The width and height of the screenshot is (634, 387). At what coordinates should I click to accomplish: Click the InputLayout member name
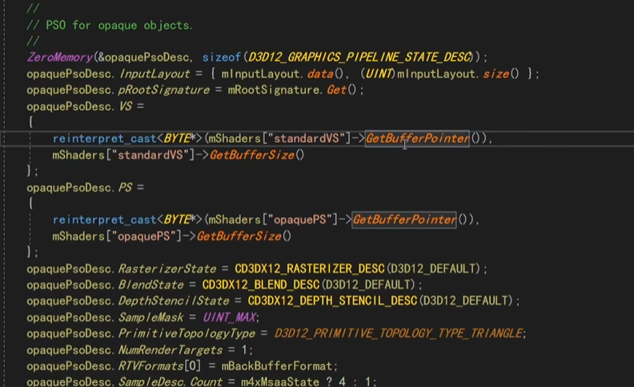(154, 74)
